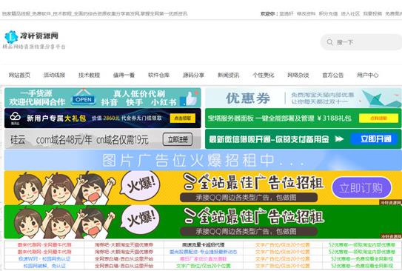The height and width of the screenshot is (271, 402).
Task: Go to 用户中心 in navigation
Action: (368, 75)
